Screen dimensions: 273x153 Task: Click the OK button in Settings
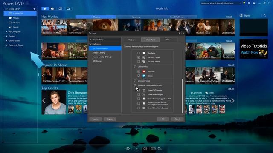163,119
